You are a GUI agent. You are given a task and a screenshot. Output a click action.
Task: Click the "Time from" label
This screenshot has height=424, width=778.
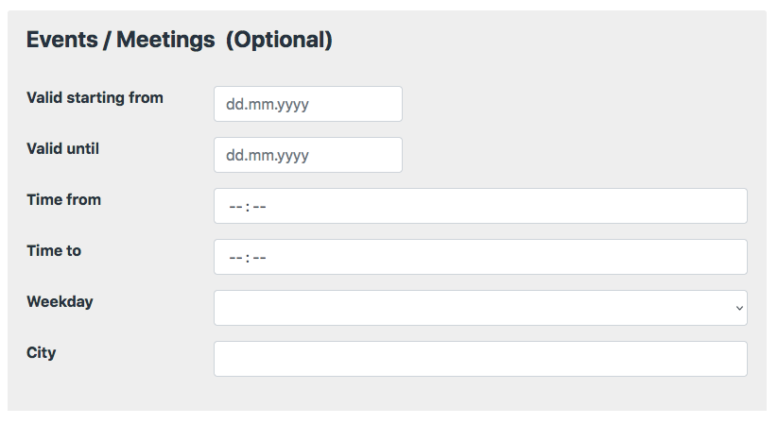[x=63, y=199]
